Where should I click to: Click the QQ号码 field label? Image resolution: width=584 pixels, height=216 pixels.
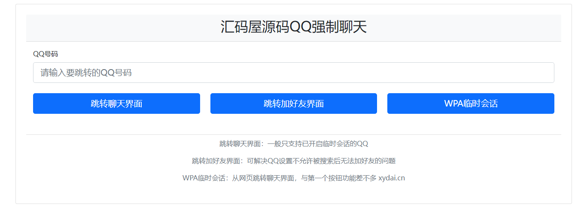pyautogui.click(x=46, y=54)
